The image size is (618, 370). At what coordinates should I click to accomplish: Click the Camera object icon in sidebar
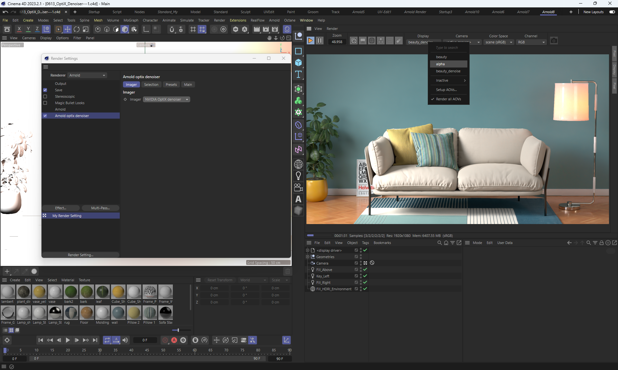click(298, 187)
